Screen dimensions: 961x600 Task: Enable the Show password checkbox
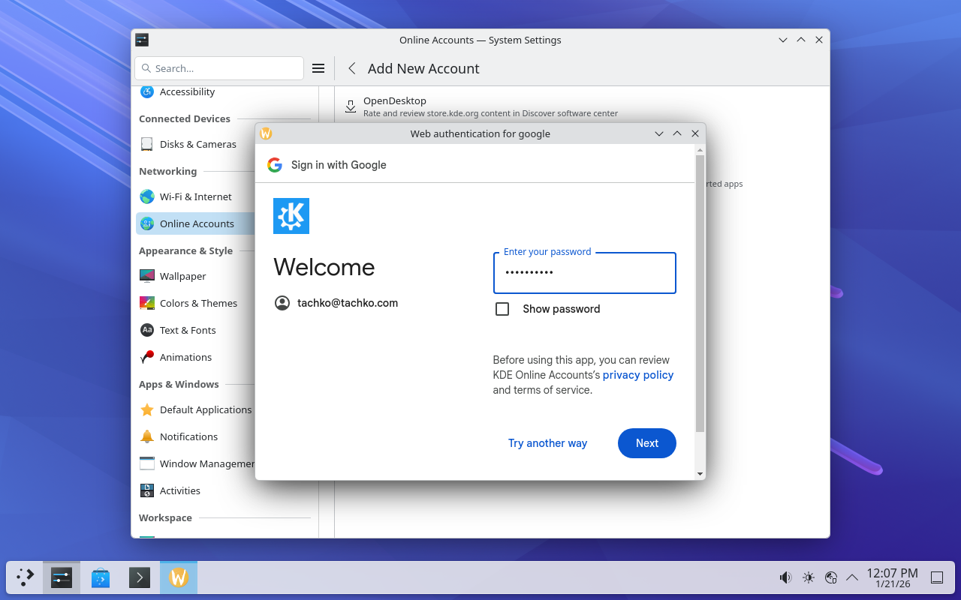pos(502,309)
